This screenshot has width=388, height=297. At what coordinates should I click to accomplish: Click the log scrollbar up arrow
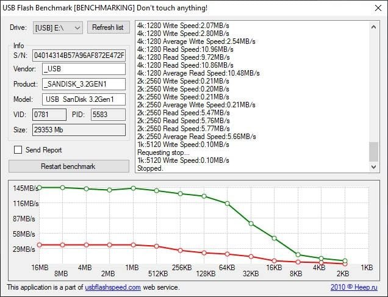373,26
